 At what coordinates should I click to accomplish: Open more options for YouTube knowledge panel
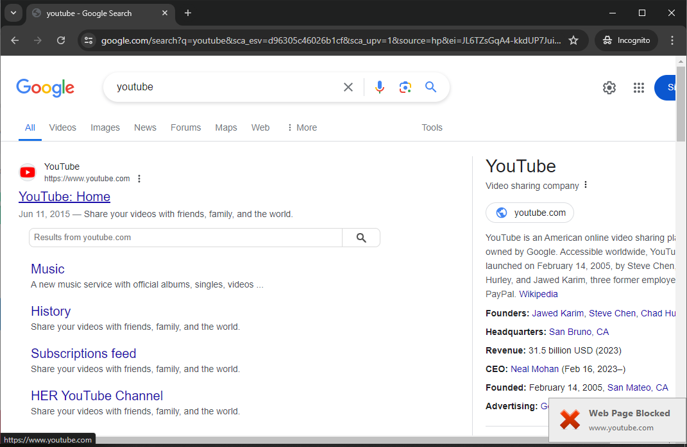[x=586, y=185]
